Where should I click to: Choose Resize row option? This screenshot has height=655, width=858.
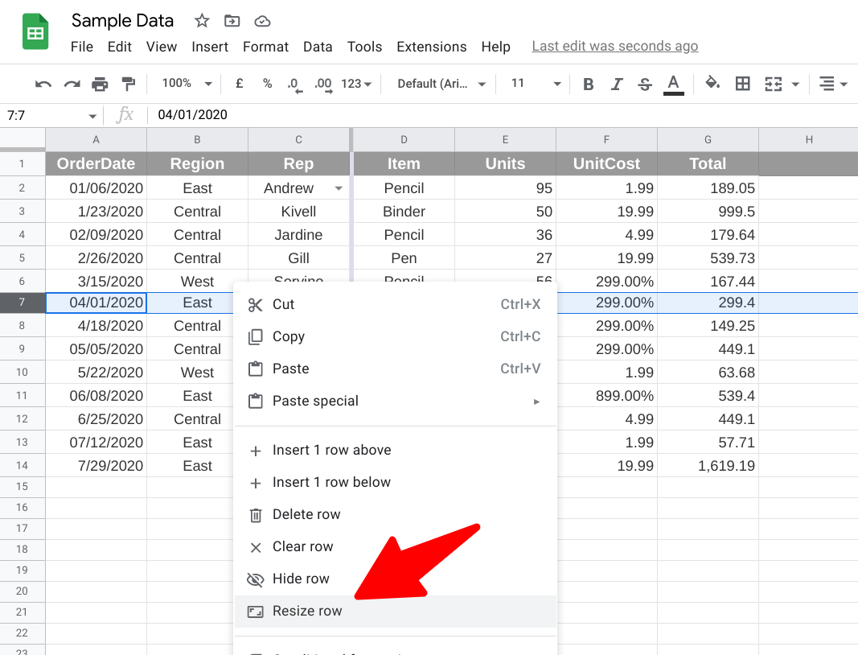[x=395, y=612]
